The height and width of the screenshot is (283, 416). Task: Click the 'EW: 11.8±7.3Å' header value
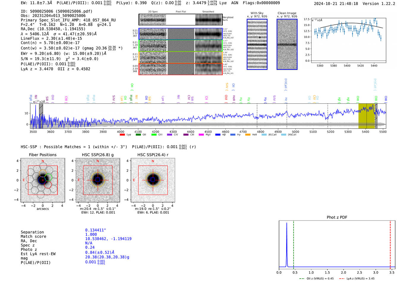pos(37,3)
